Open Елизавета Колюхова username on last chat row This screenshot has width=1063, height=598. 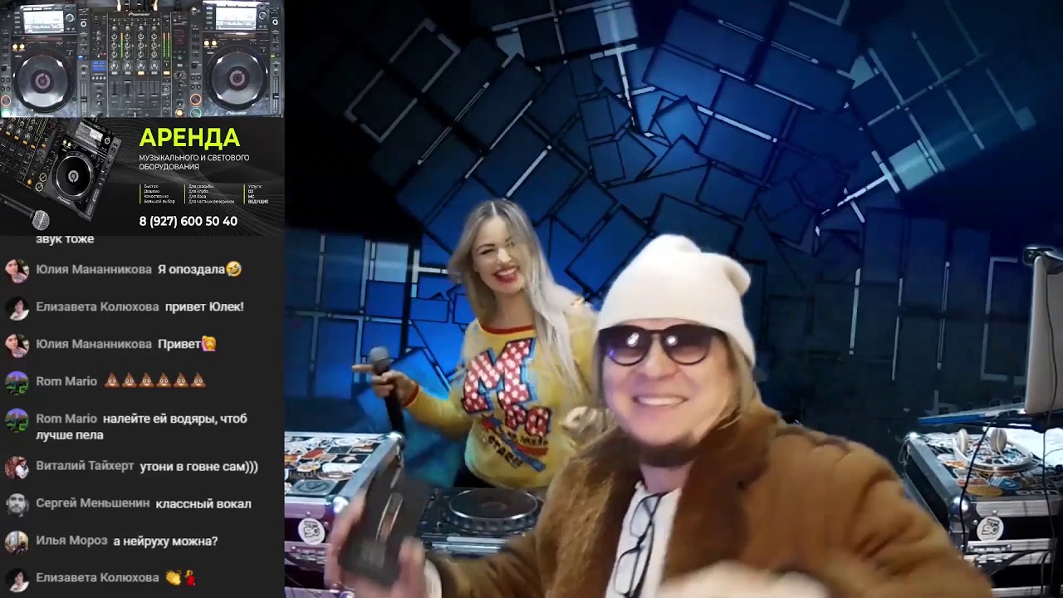click(97, 577)
